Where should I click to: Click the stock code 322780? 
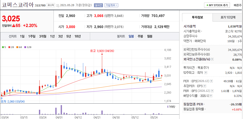[40, 5]
